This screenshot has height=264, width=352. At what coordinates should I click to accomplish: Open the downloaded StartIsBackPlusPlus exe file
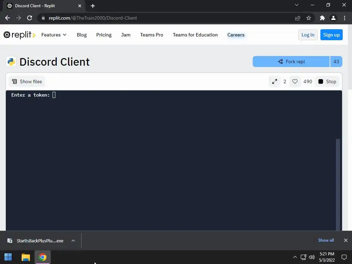click(35, 241)
